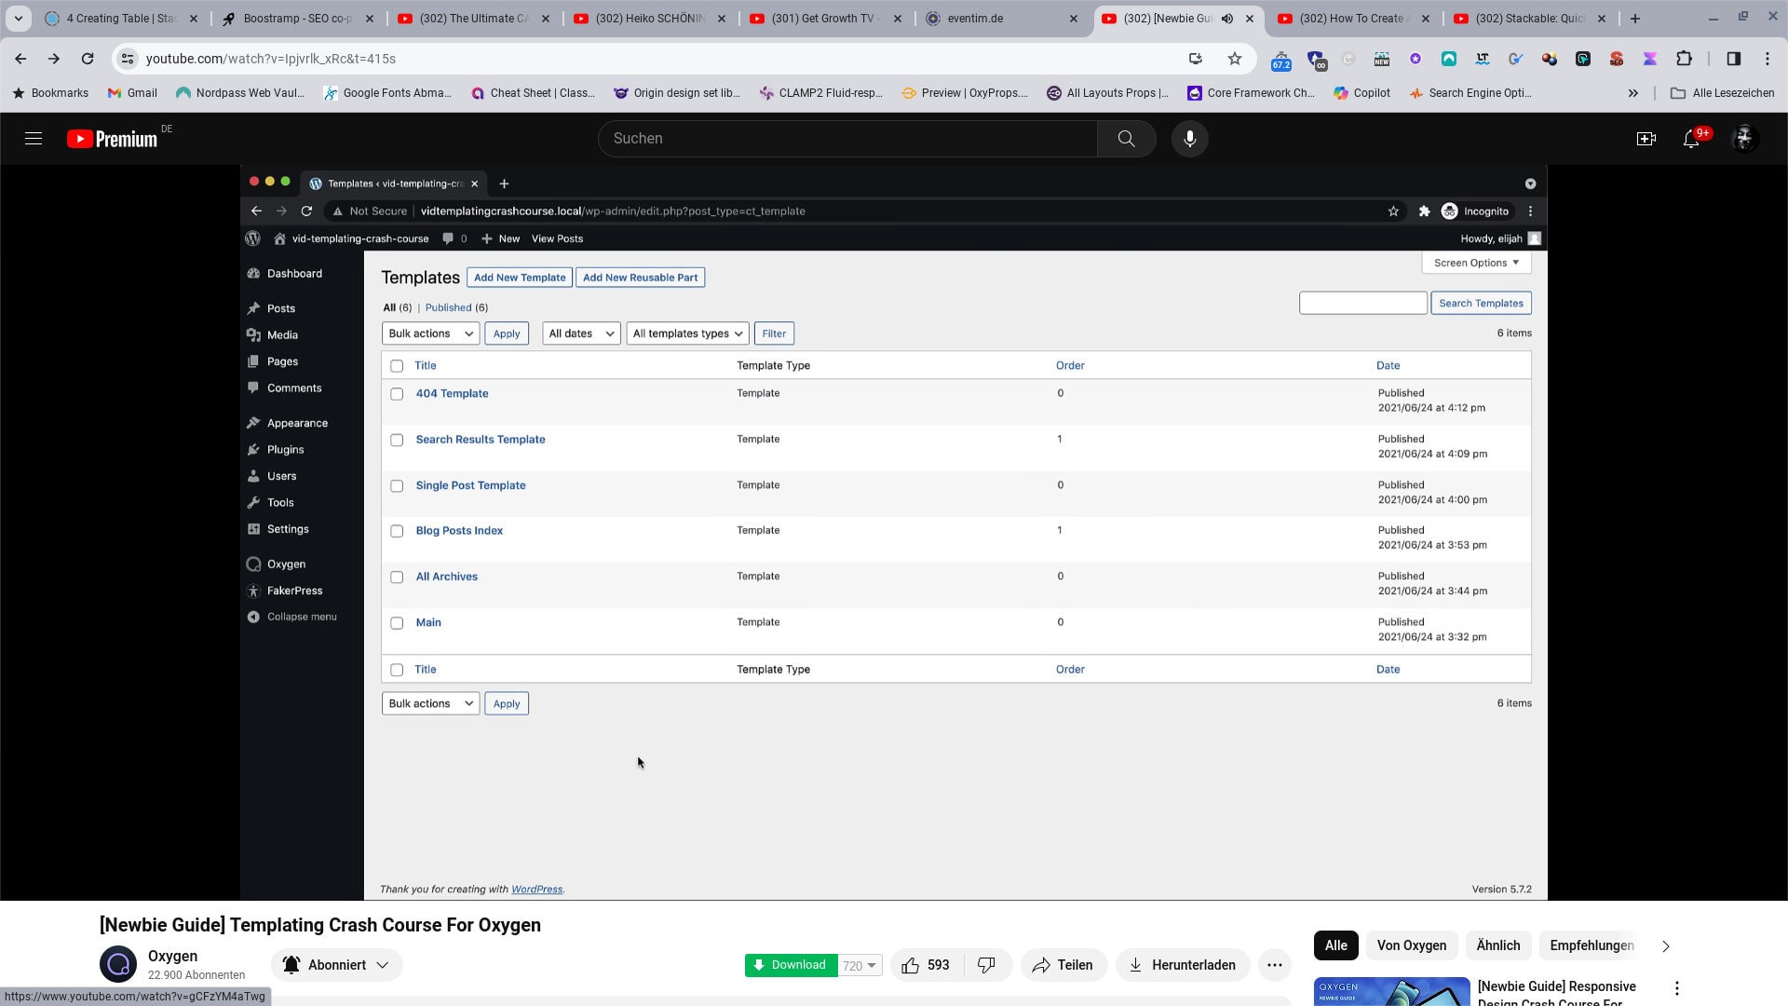Image resolution: width=1788 pixels, height=1006 pixels.
Task: Expand the 720 download quality dropdown
Action: click(860, 966)
